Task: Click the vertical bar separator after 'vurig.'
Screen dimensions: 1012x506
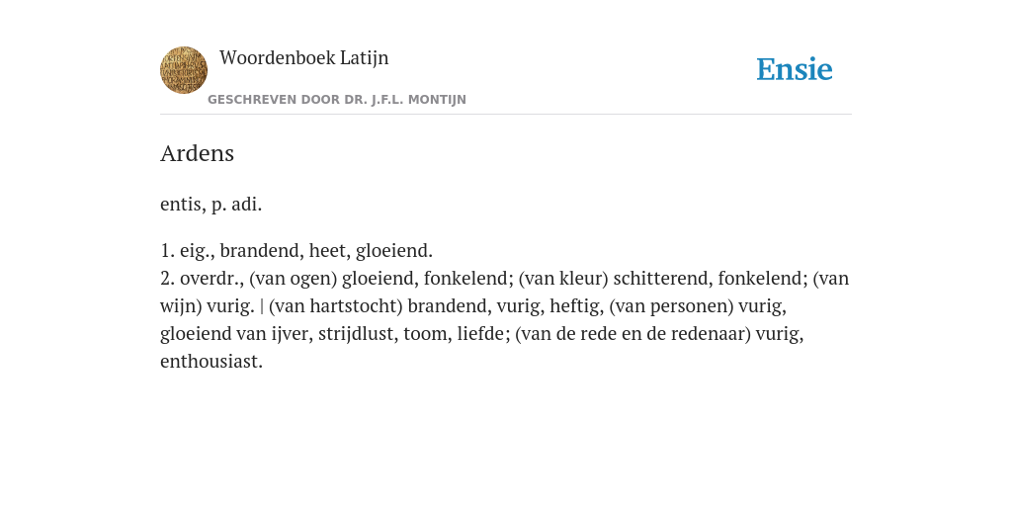Action: pyautogui.click(x=261, y=306)
